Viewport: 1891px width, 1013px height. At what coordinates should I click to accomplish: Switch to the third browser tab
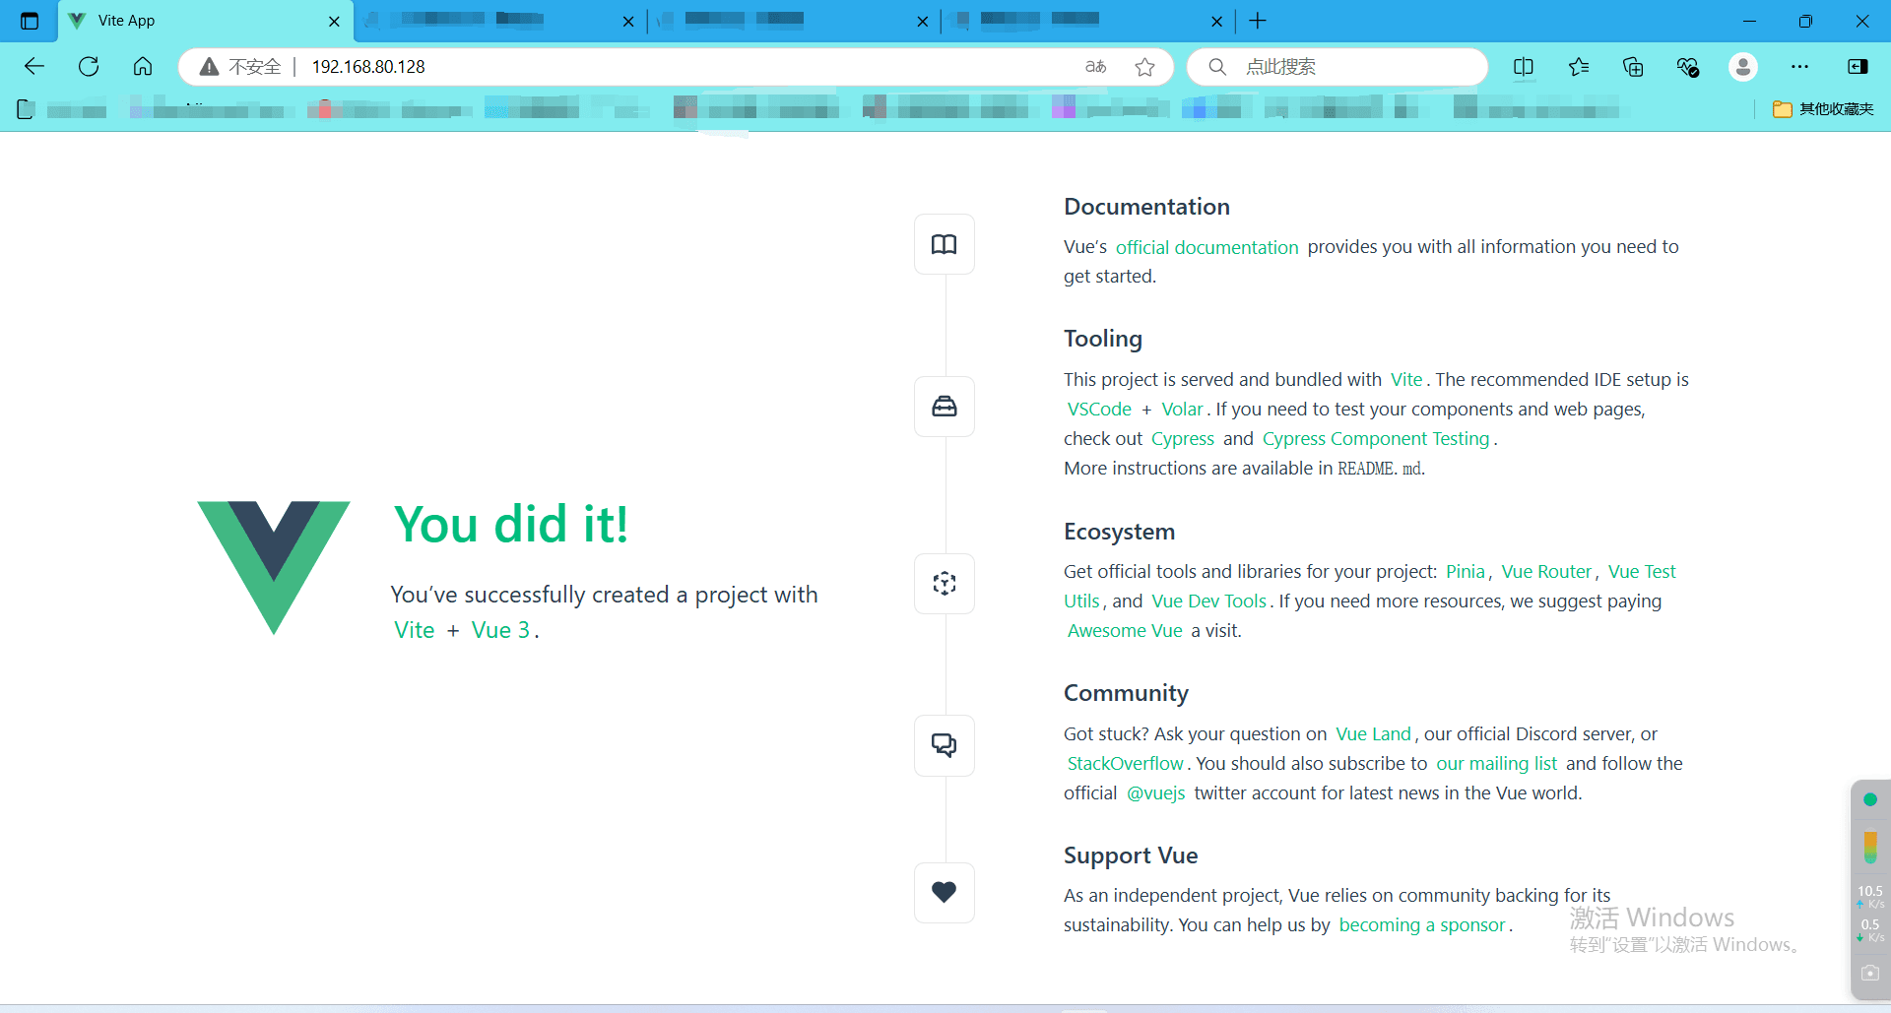click(x=793, y=21)
